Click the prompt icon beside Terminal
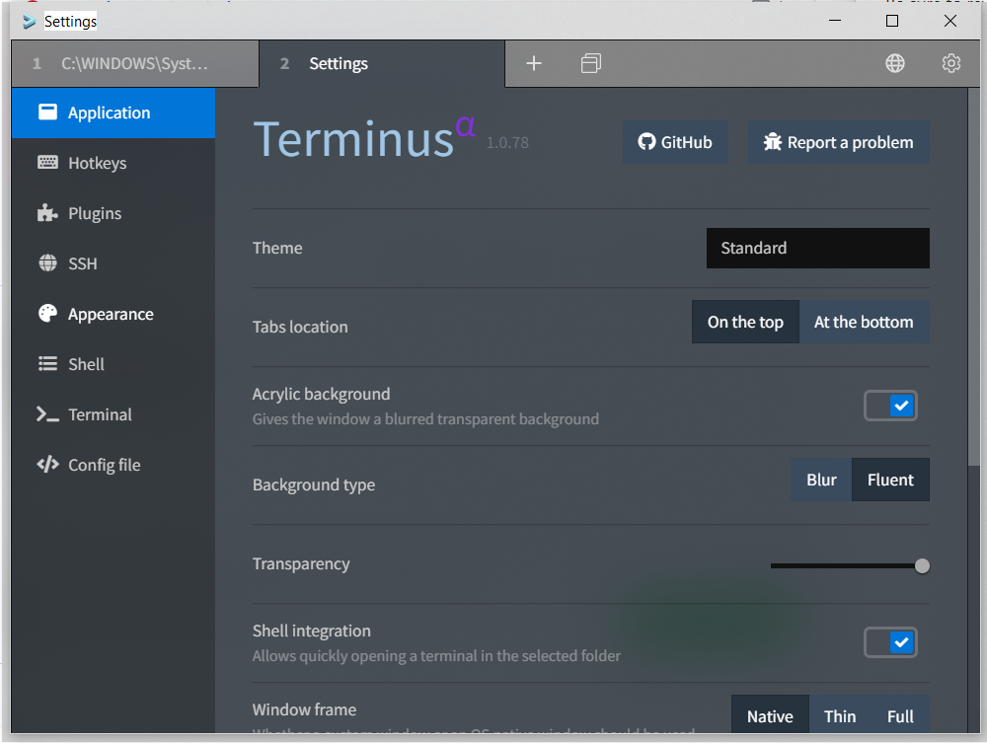The height and width of the screenshot is (743, 987). pos(47,414)
